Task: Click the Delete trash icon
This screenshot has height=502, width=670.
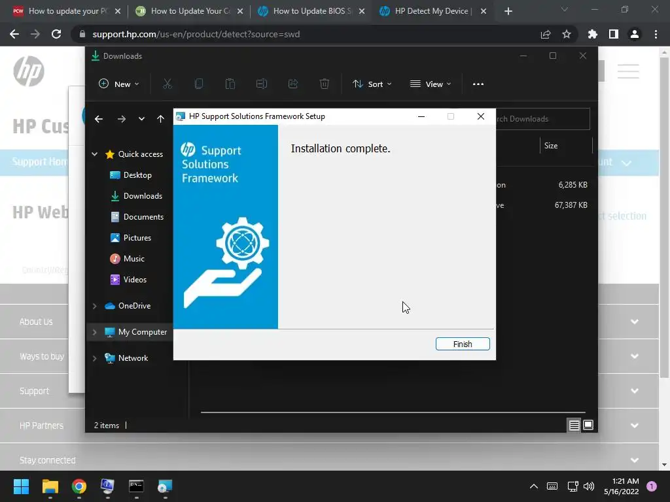Action: point(325,84)
